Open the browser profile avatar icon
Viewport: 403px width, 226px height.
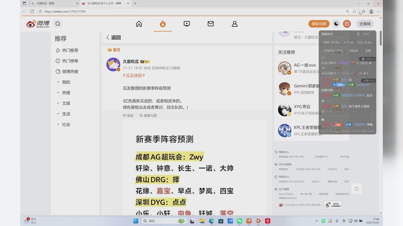click(x=371, y=11)
